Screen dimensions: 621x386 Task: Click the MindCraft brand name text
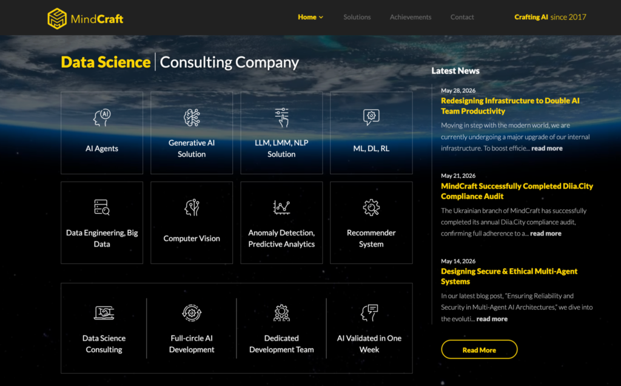[x=97, y=19]
